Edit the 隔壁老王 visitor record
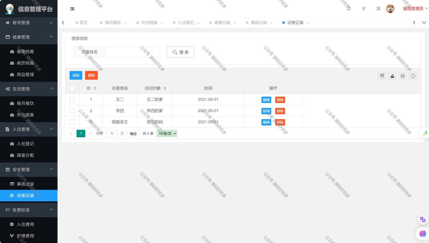Viewport: 429px width, 243px height. pos(266,122)
